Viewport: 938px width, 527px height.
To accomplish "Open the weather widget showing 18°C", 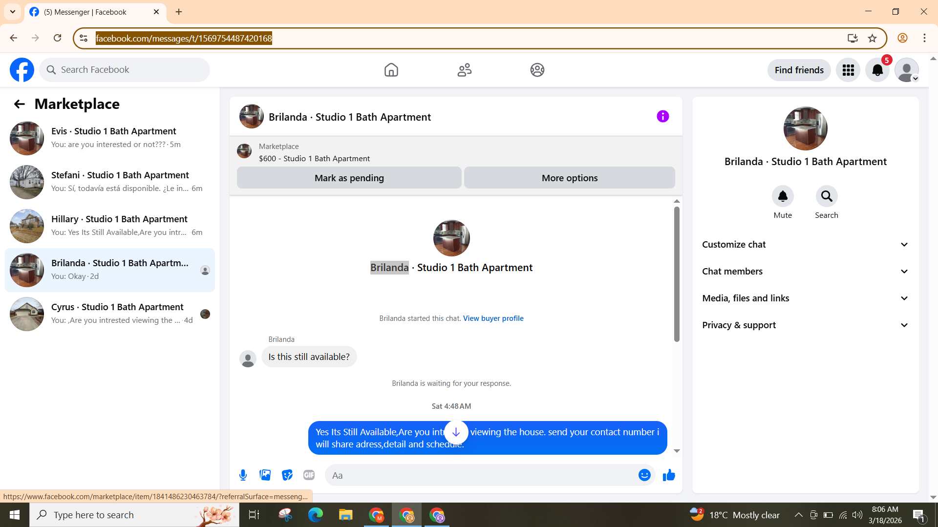I will (x=734, y=515).
